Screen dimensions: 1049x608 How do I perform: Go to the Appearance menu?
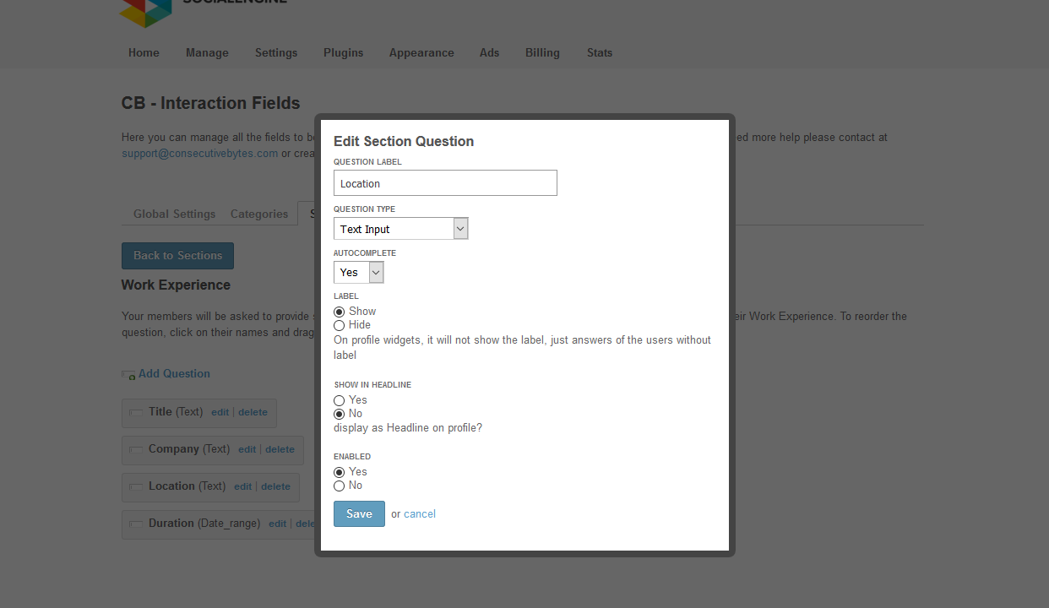(x=421, y=52)
